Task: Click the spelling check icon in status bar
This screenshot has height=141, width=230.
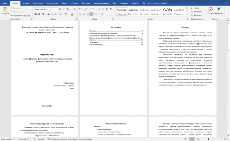Action: coord(35,139)
